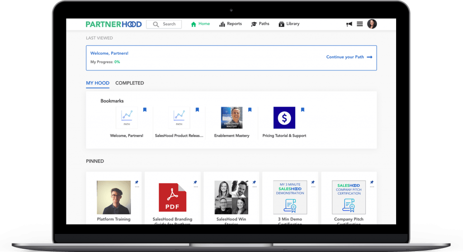
Task: Open more options on SalesHood Win Stories
Action: [x=255, y=187]
